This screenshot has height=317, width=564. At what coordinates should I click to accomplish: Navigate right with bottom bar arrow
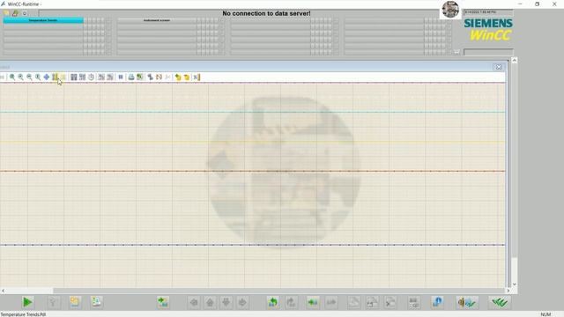(x=242, y=302)
